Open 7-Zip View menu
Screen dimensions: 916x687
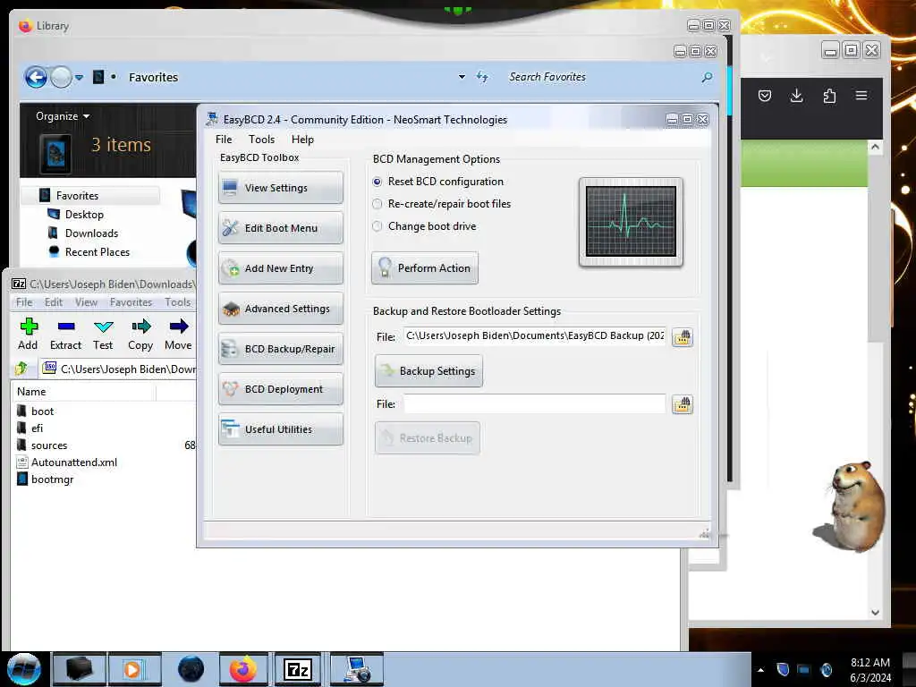point(86,302)
